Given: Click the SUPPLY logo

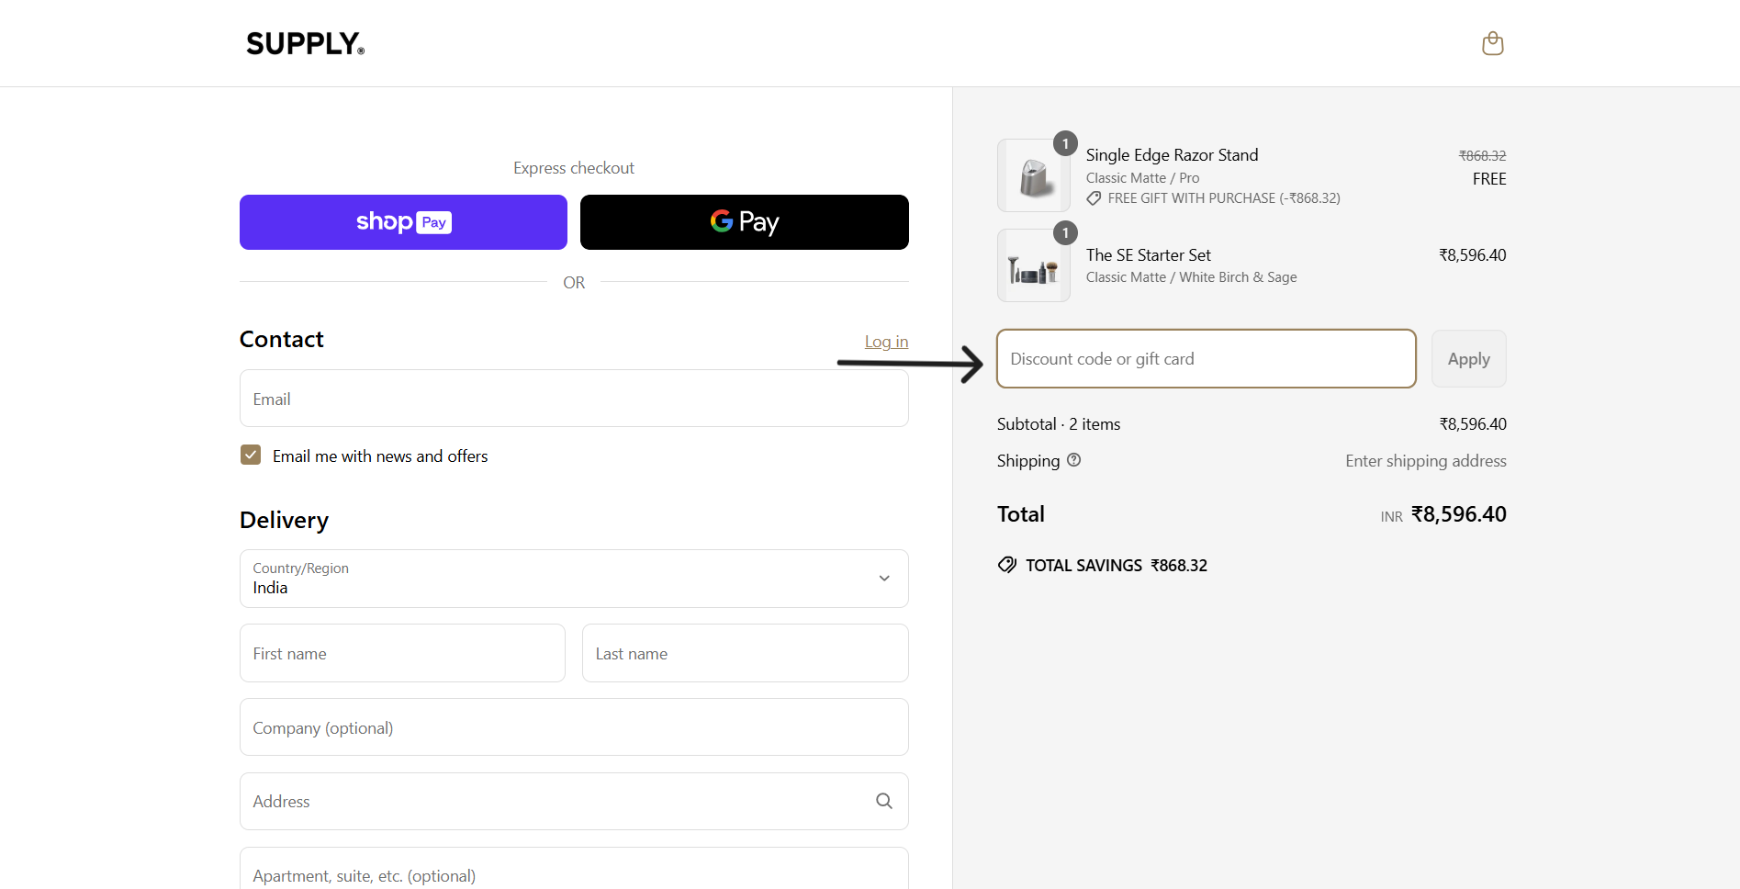Looking at the screenshot, I should [305, 43].
